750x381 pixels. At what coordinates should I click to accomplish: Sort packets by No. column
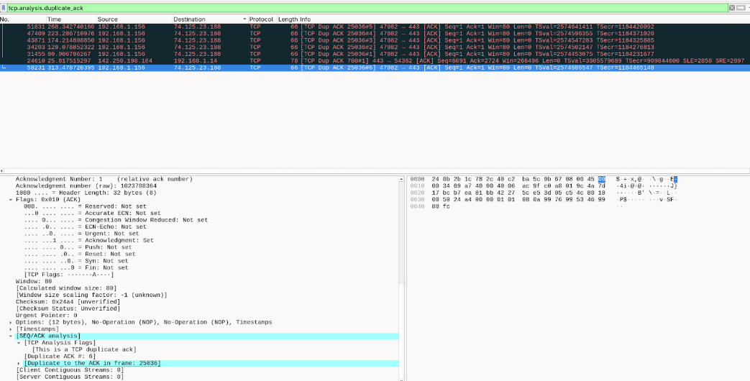click(22, 19)
